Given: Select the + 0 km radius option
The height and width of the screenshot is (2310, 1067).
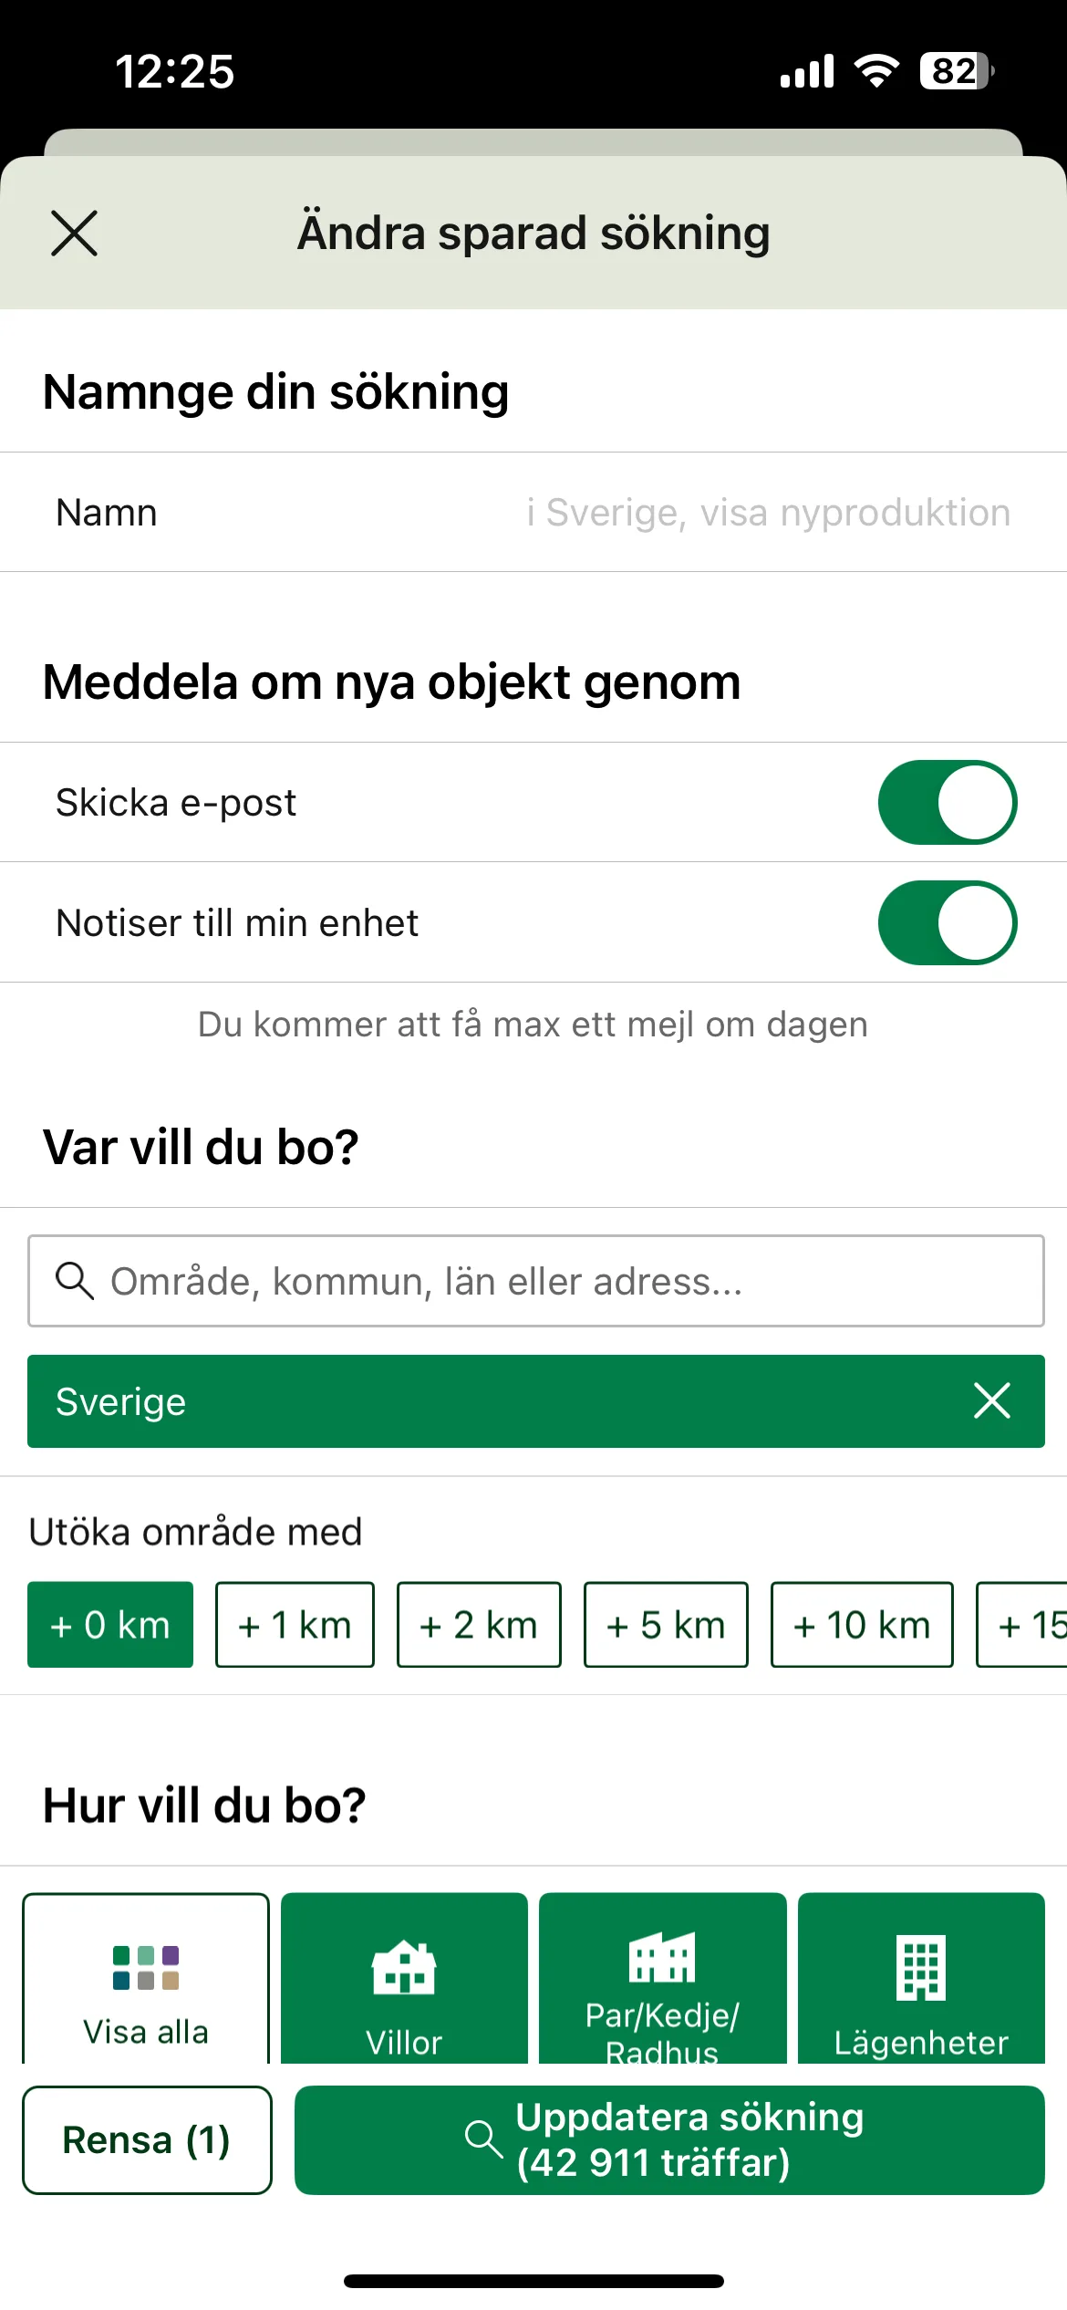Looking at the screenshot, I should (x=110, y=1625).
